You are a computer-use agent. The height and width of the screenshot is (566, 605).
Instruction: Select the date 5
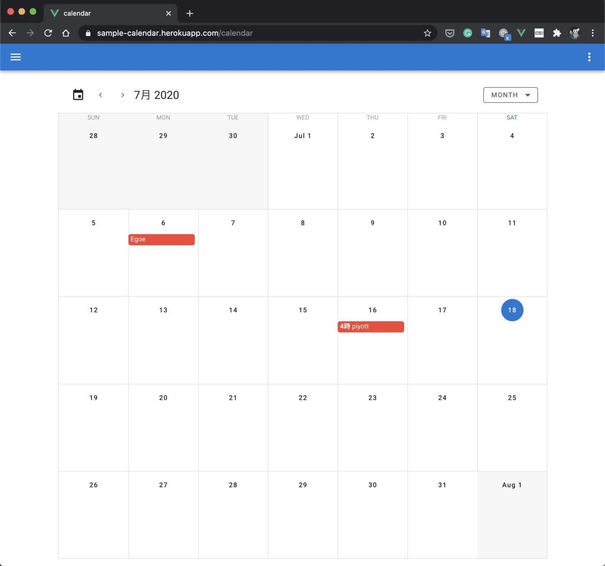94,223
